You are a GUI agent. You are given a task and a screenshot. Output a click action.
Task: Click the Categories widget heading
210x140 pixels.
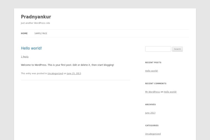[152, 126]
